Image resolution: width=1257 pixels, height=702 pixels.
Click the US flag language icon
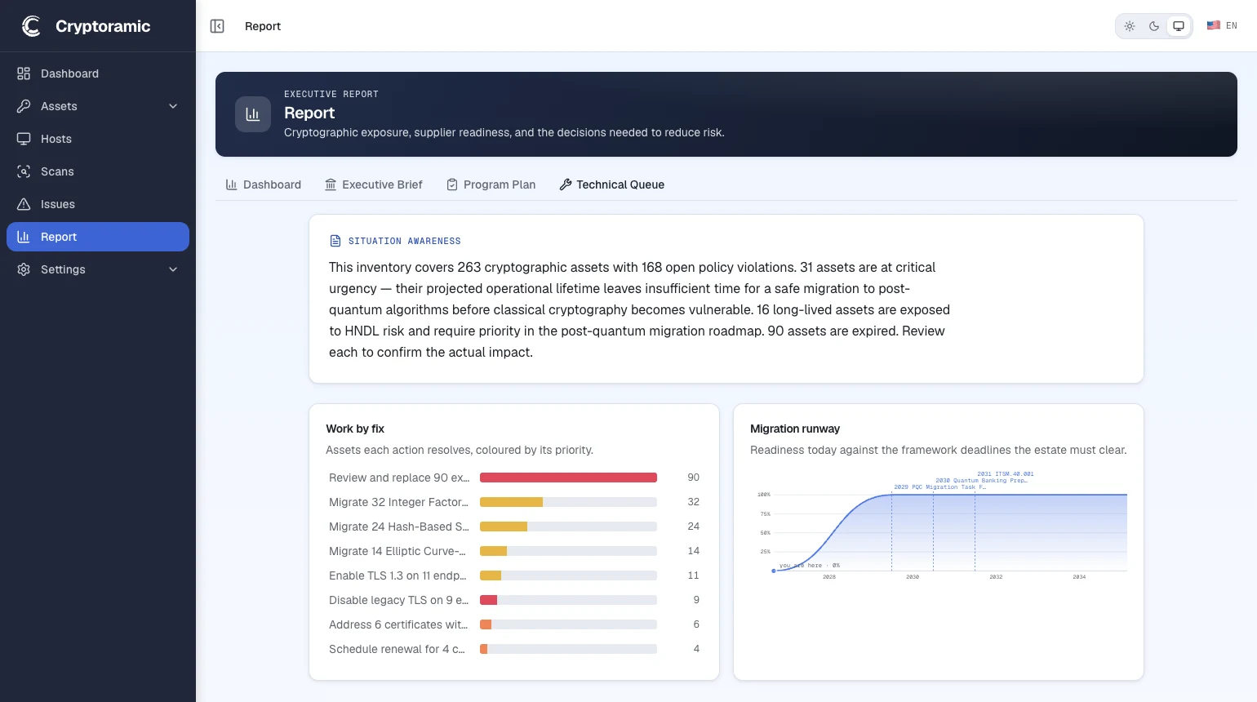tap(1214, 25)
